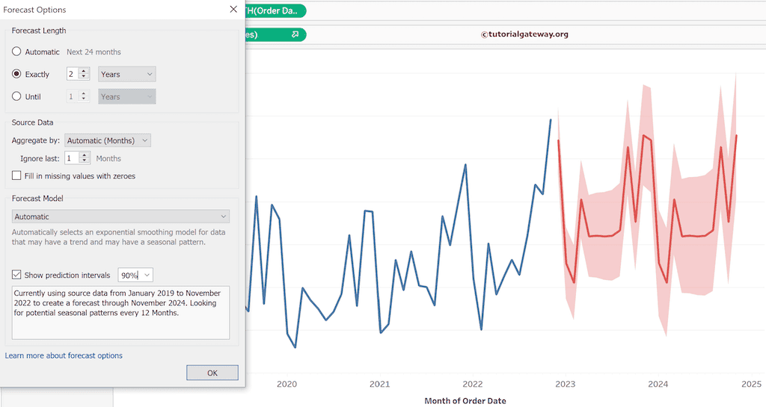Choose the Until forecast length radio button

16,96
